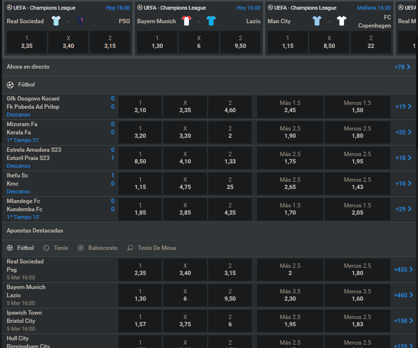This screenshot has height=348, width=418.
Task: Click Lazio's light blue jersey icon
Action: point(211,21)
